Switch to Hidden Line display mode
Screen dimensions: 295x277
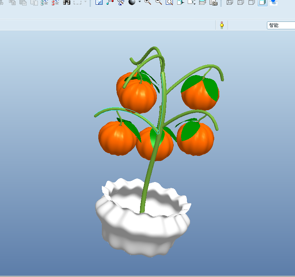241,2
